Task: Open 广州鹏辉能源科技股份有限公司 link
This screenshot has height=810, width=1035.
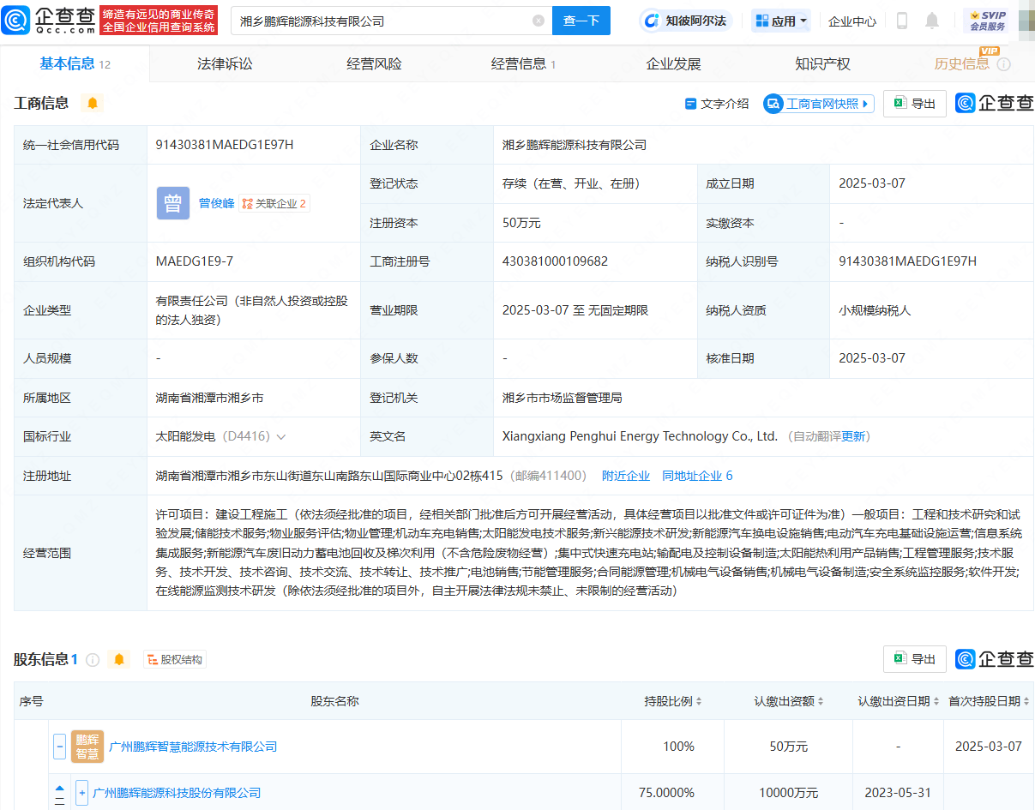Action: [177, 793]
